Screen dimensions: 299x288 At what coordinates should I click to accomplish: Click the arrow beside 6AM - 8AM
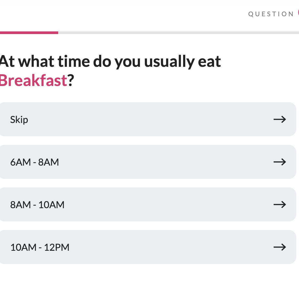[280, 162]
